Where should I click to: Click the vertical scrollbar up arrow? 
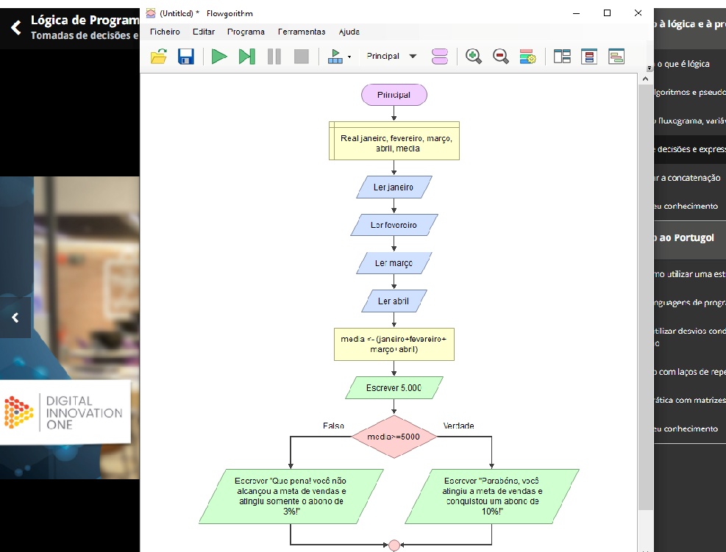point(645,79)
